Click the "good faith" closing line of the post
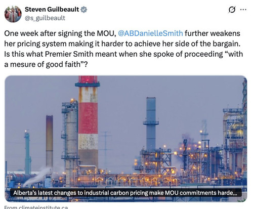 click(x=46, y=64)
